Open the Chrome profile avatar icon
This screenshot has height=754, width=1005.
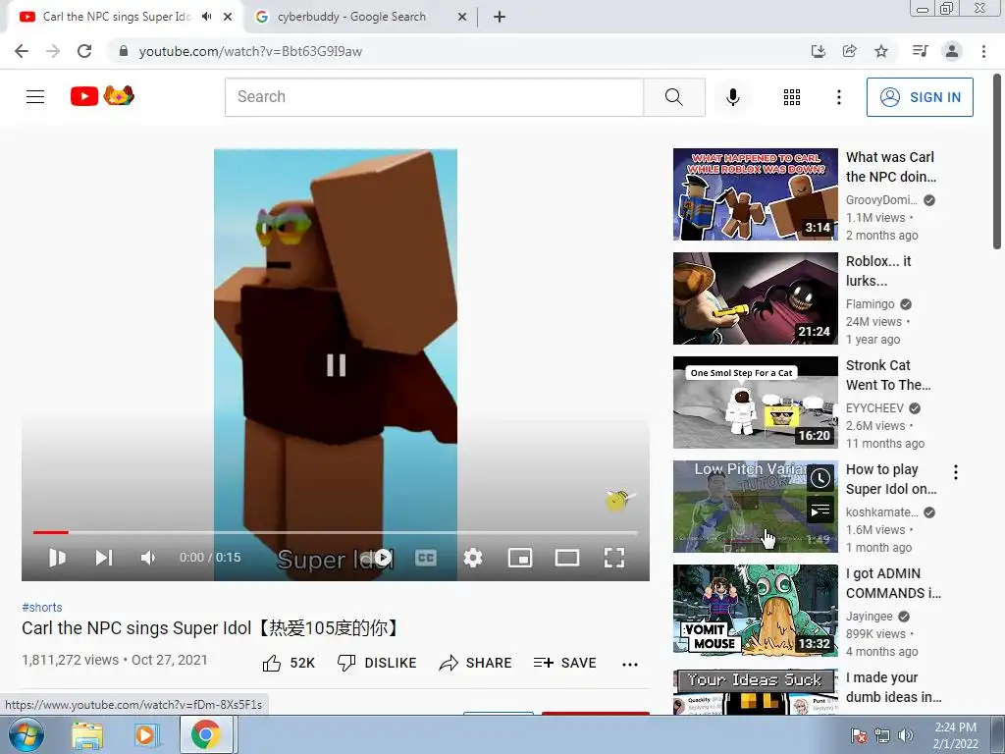(x=952, y=51)
